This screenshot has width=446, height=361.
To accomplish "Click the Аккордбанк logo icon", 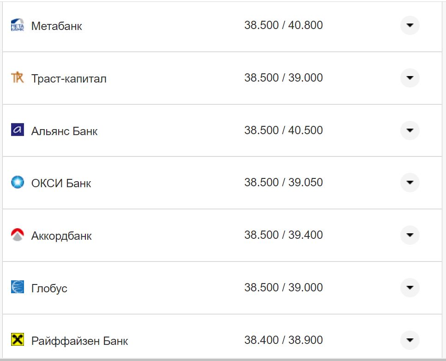I will click(17, 235).
